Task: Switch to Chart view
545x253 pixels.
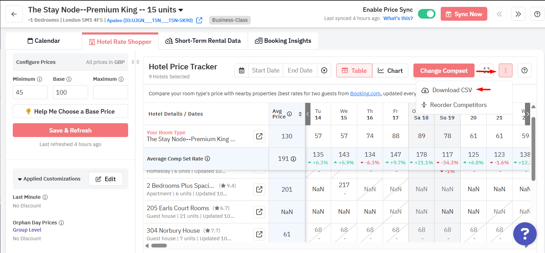Action: pyautogui.click(x=390, y=70)
